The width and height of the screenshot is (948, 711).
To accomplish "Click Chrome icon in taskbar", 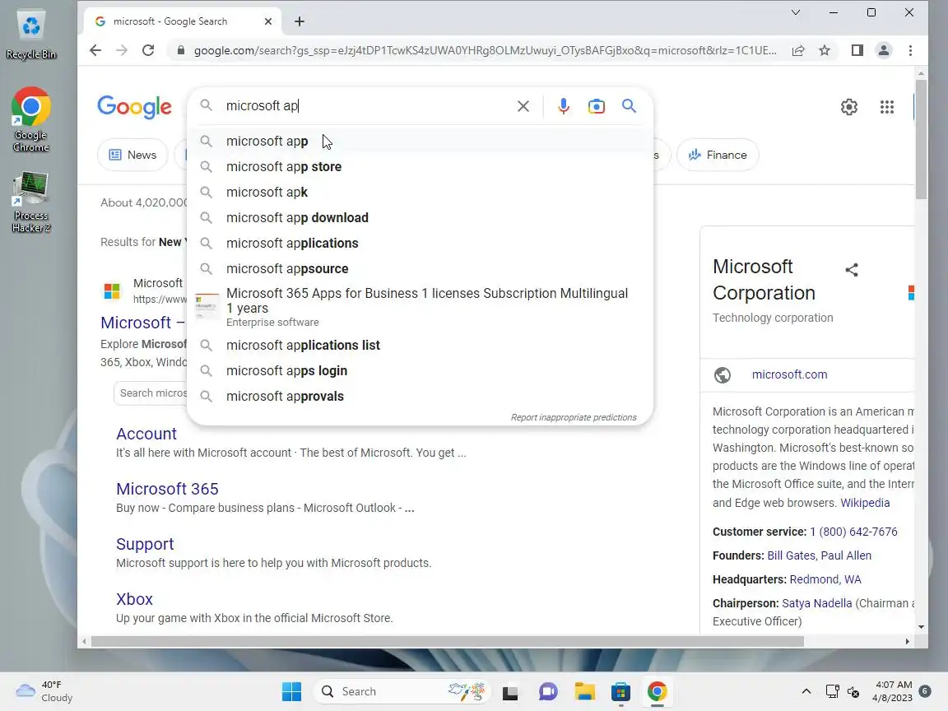I will tap(658, 691).
